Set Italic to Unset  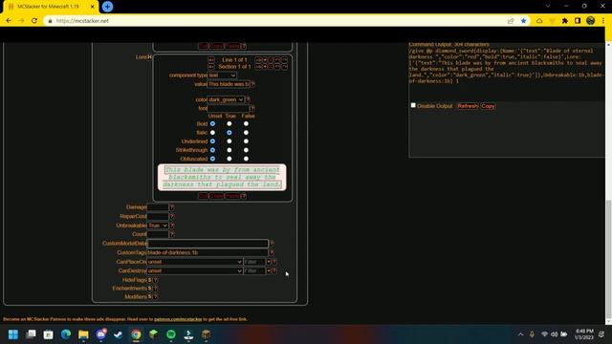(x=212, y=133)
